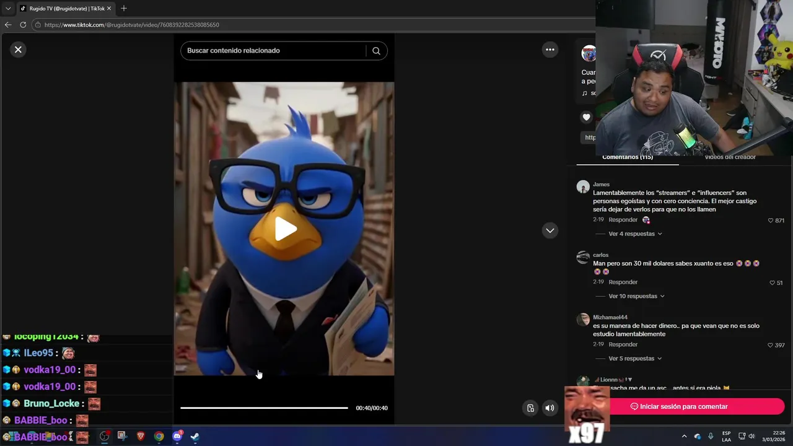
Task: Open the tab list dropdown arrow
Action: tap(8, 9)
